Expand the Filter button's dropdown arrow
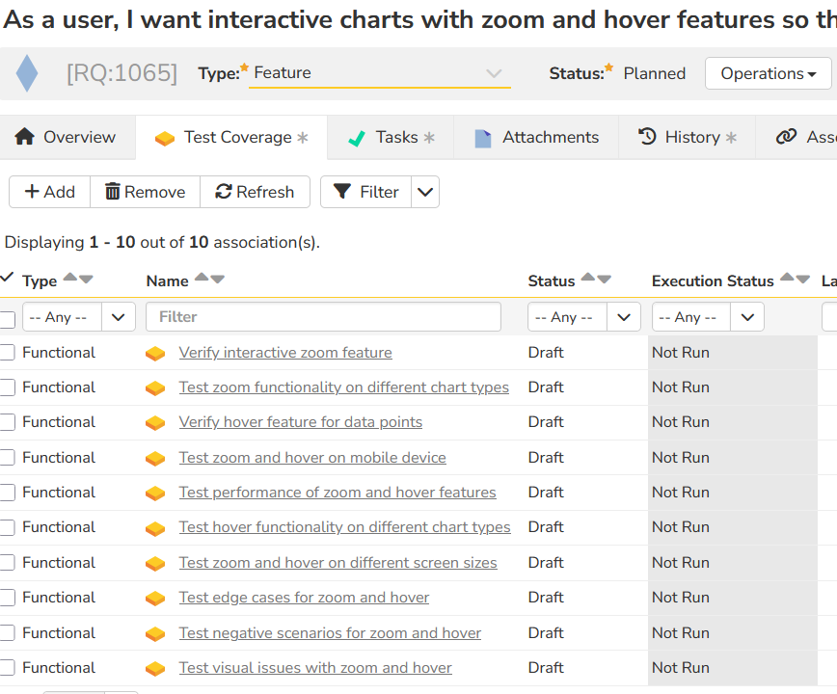Screen dimensions: 837x694 (425, 192)
